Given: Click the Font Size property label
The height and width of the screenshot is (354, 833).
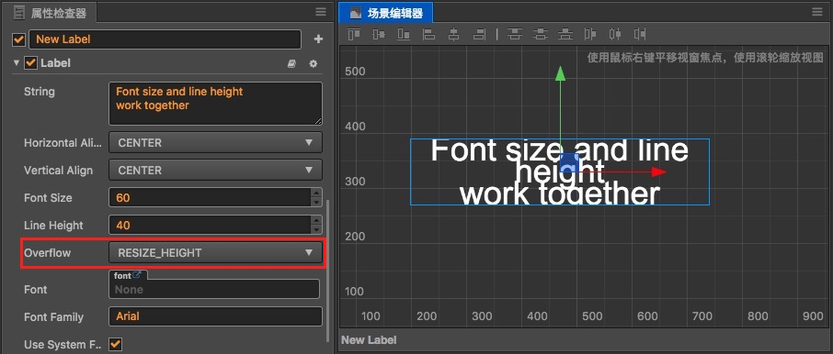Looking at the screenshot, I should (x=48, y=198).
